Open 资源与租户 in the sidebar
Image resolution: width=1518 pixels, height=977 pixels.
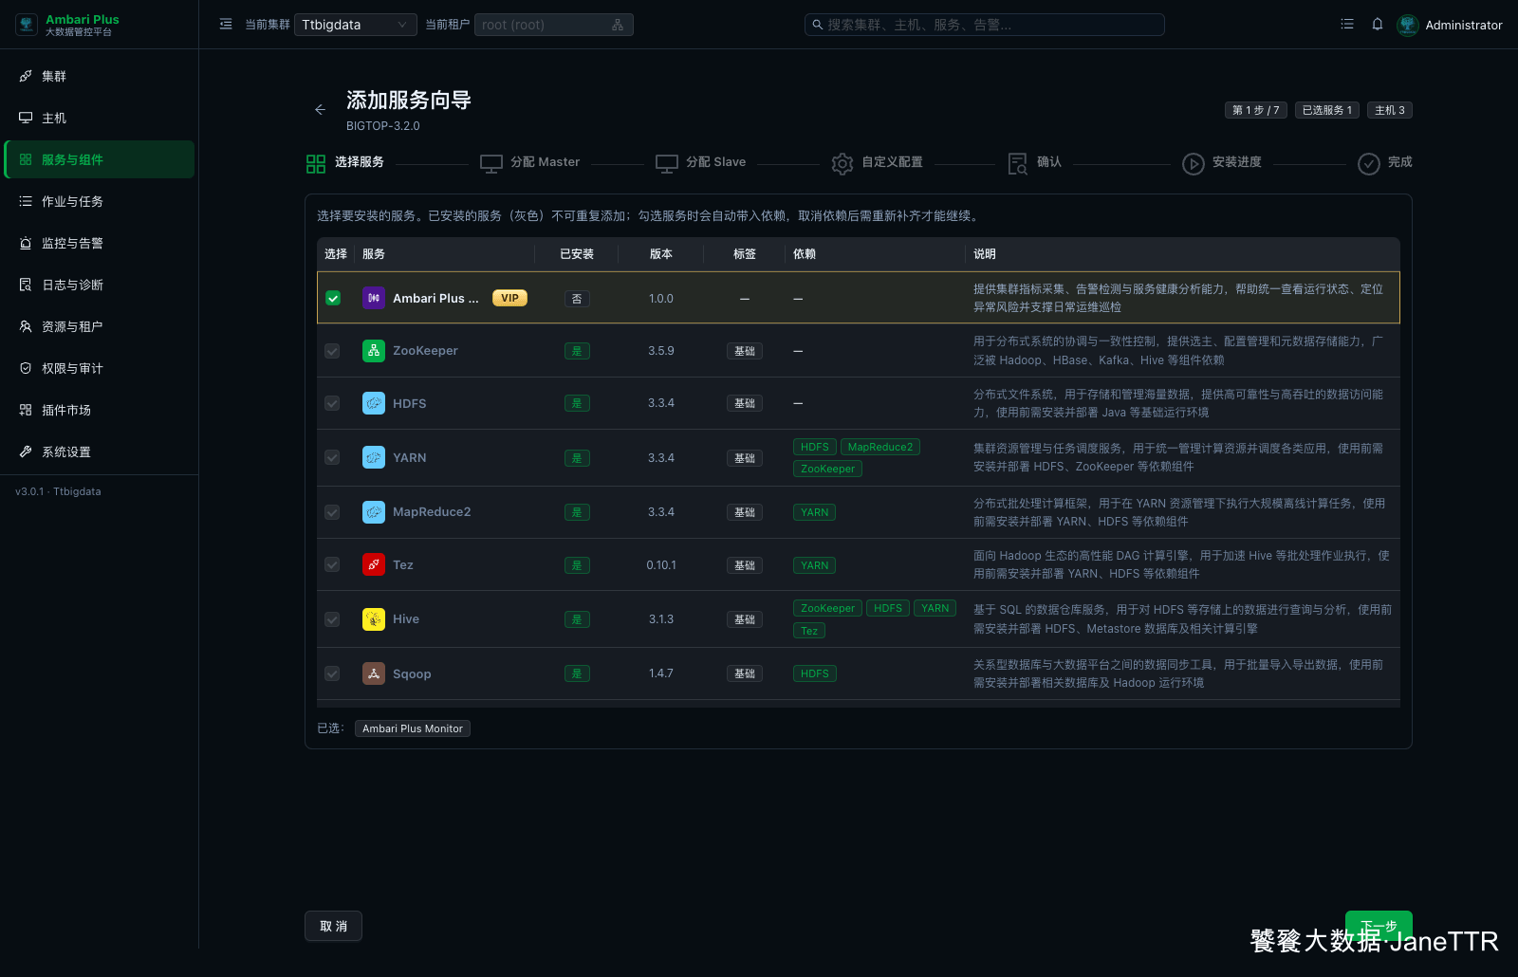[x=100, y=326]
